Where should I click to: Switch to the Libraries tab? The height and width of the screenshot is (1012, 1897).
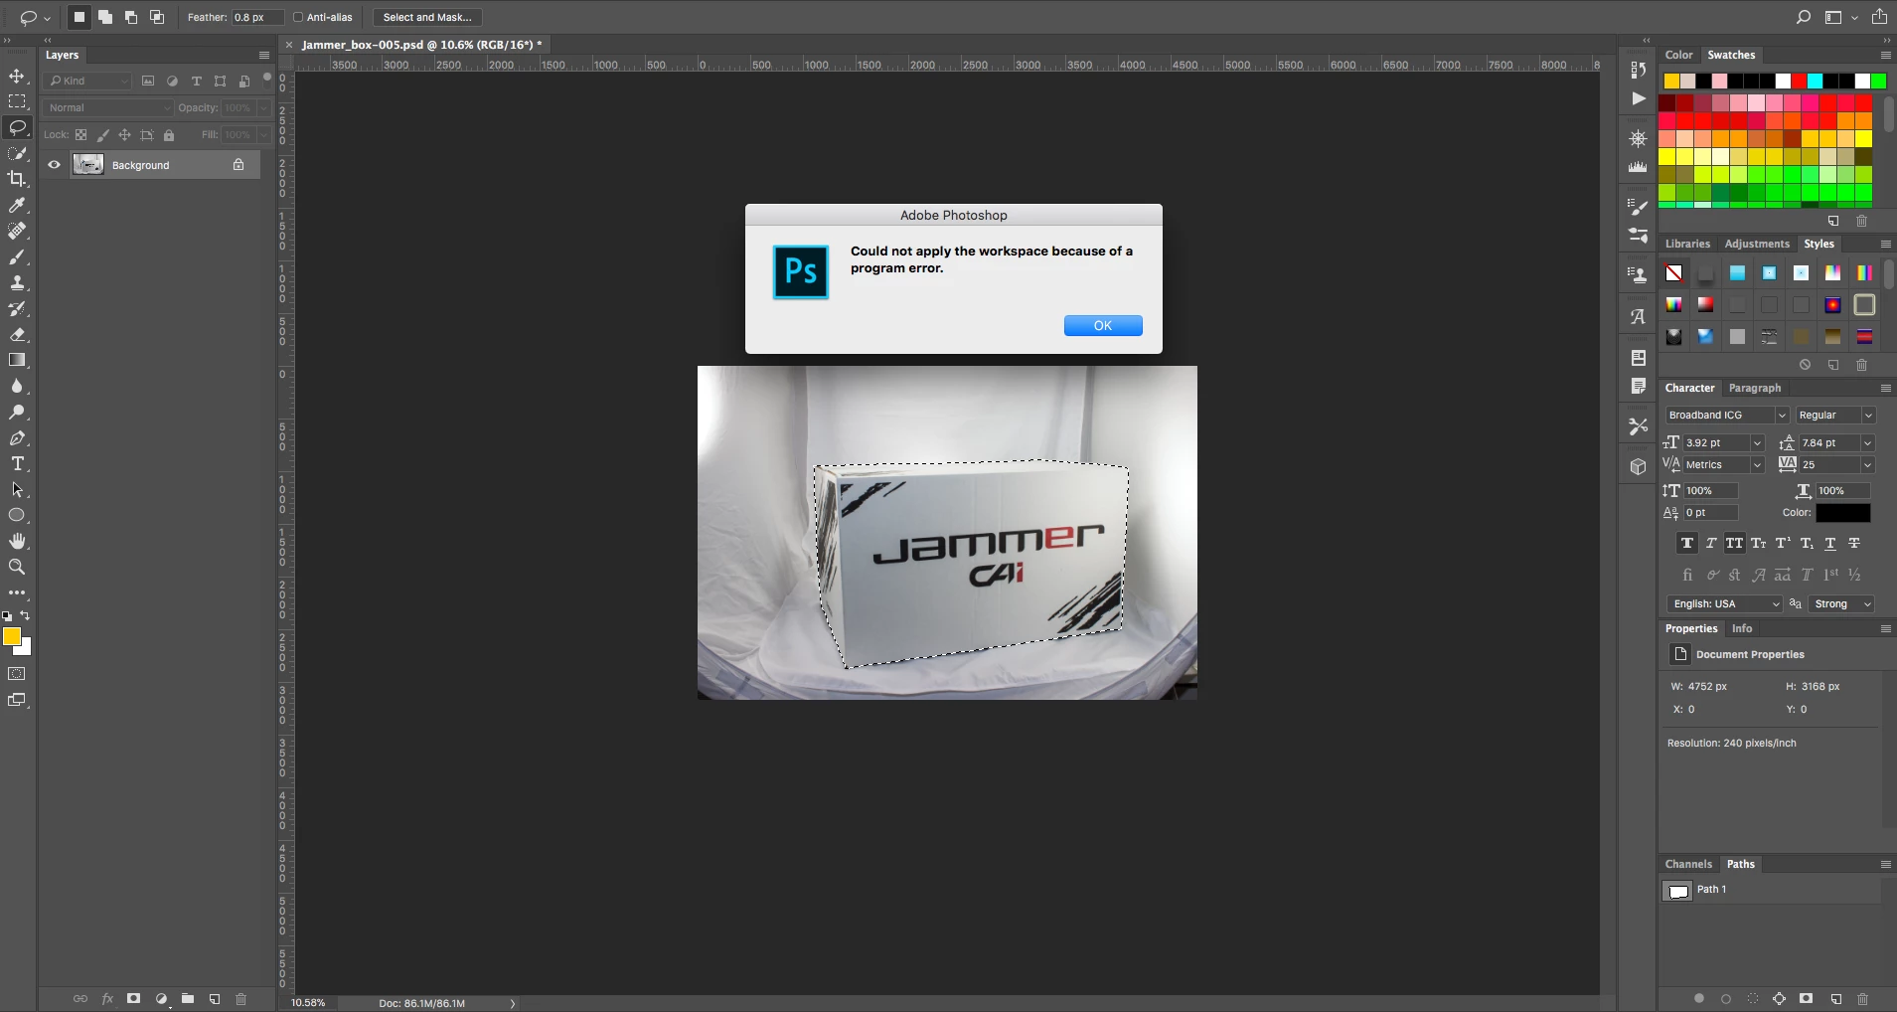coord(1687,244)
